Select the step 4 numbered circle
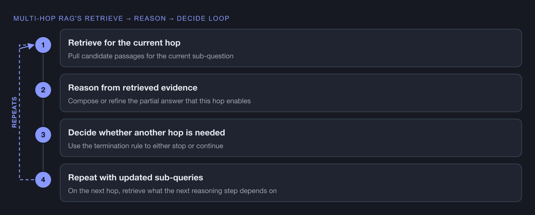This screenshot has height=215, width=535. click(x=43, y=180)
